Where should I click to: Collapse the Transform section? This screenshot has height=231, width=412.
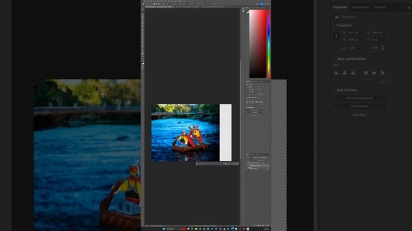click(x=334, y=26)
